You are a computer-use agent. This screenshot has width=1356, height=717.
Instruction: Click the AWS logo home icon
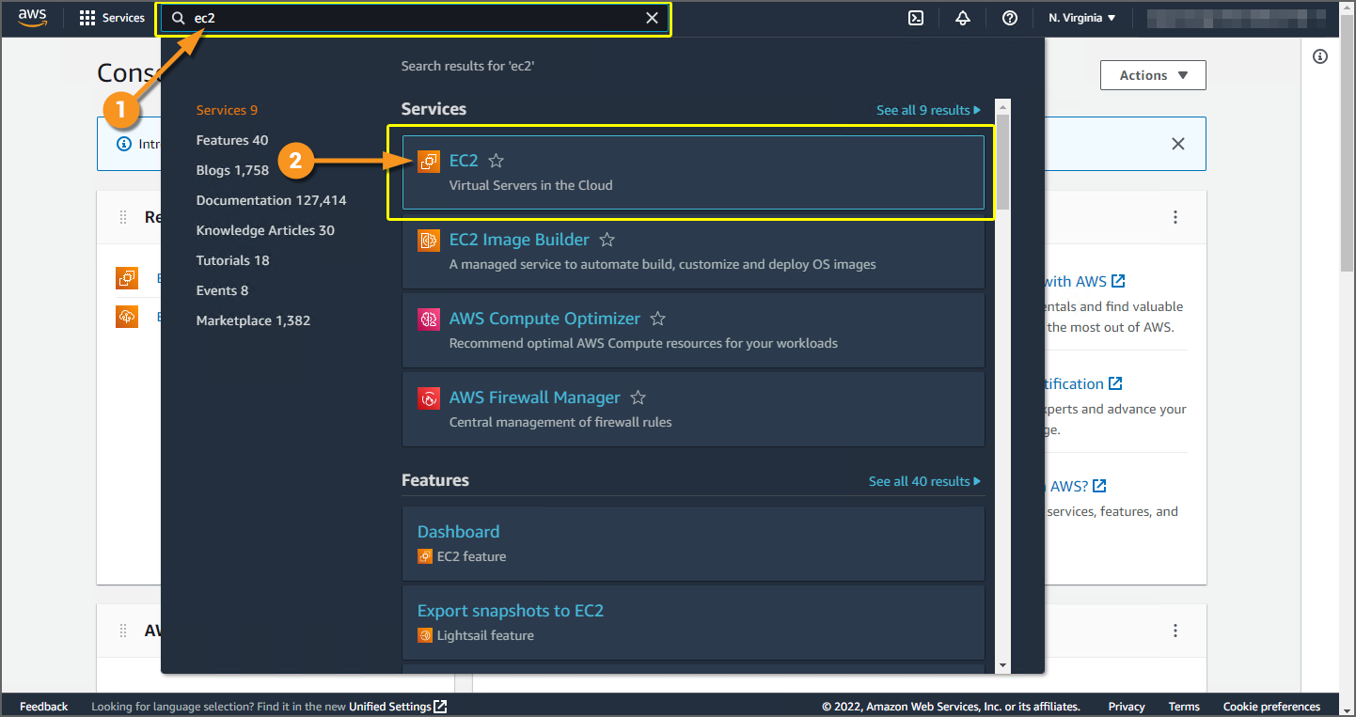tap(32, 18)
